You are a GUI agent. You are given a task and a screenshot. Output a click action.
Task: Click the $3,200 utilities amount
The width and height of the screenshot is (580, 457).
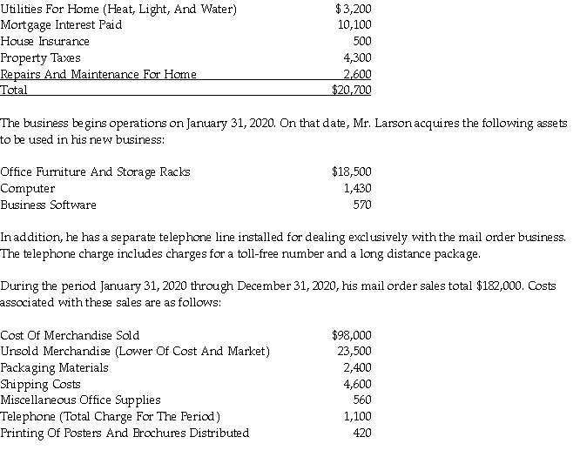(353, 9)
